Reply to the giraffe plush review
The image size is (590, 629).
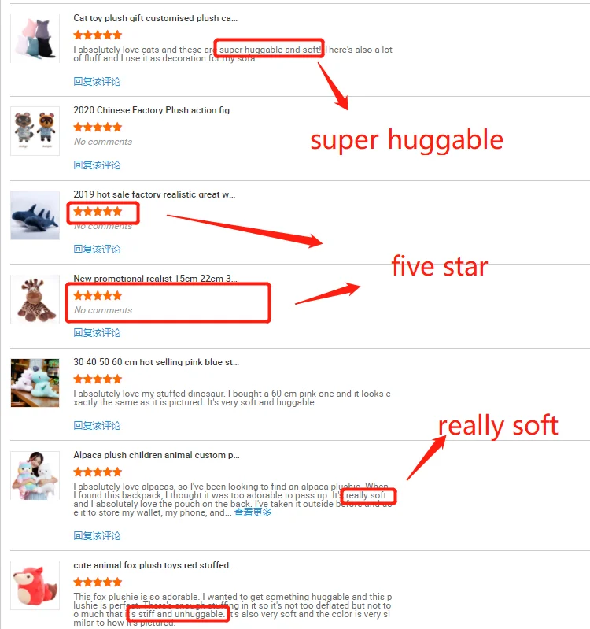click(x=97, y=333)
